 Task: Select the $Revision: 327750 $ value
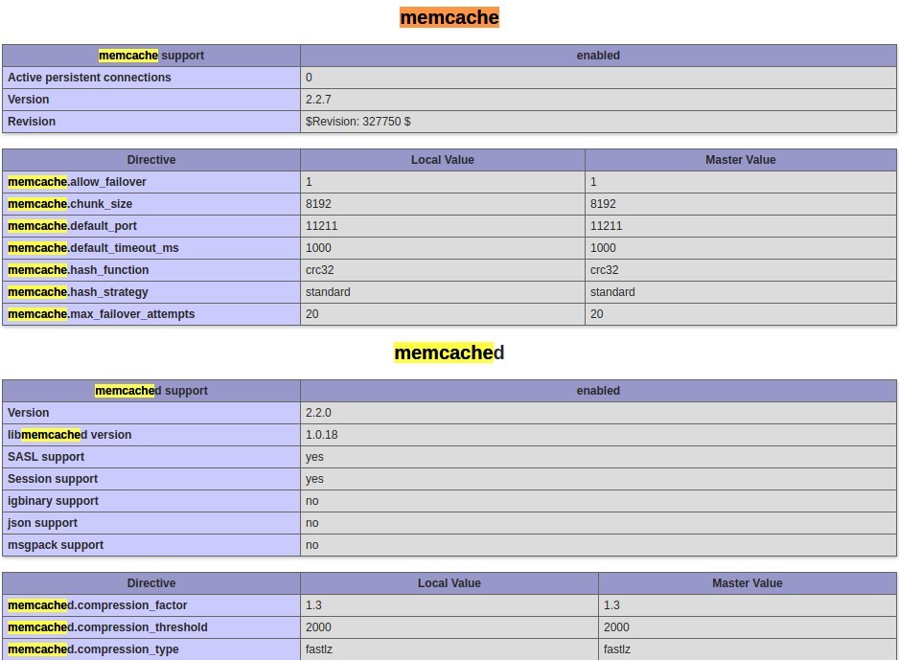(357, 122)
